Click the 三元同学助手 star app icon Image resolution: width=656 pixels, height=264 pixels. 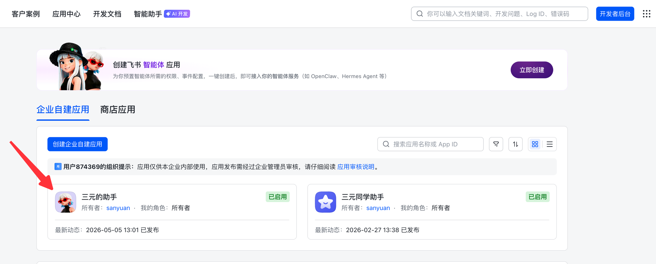click(x=325, y=202)
